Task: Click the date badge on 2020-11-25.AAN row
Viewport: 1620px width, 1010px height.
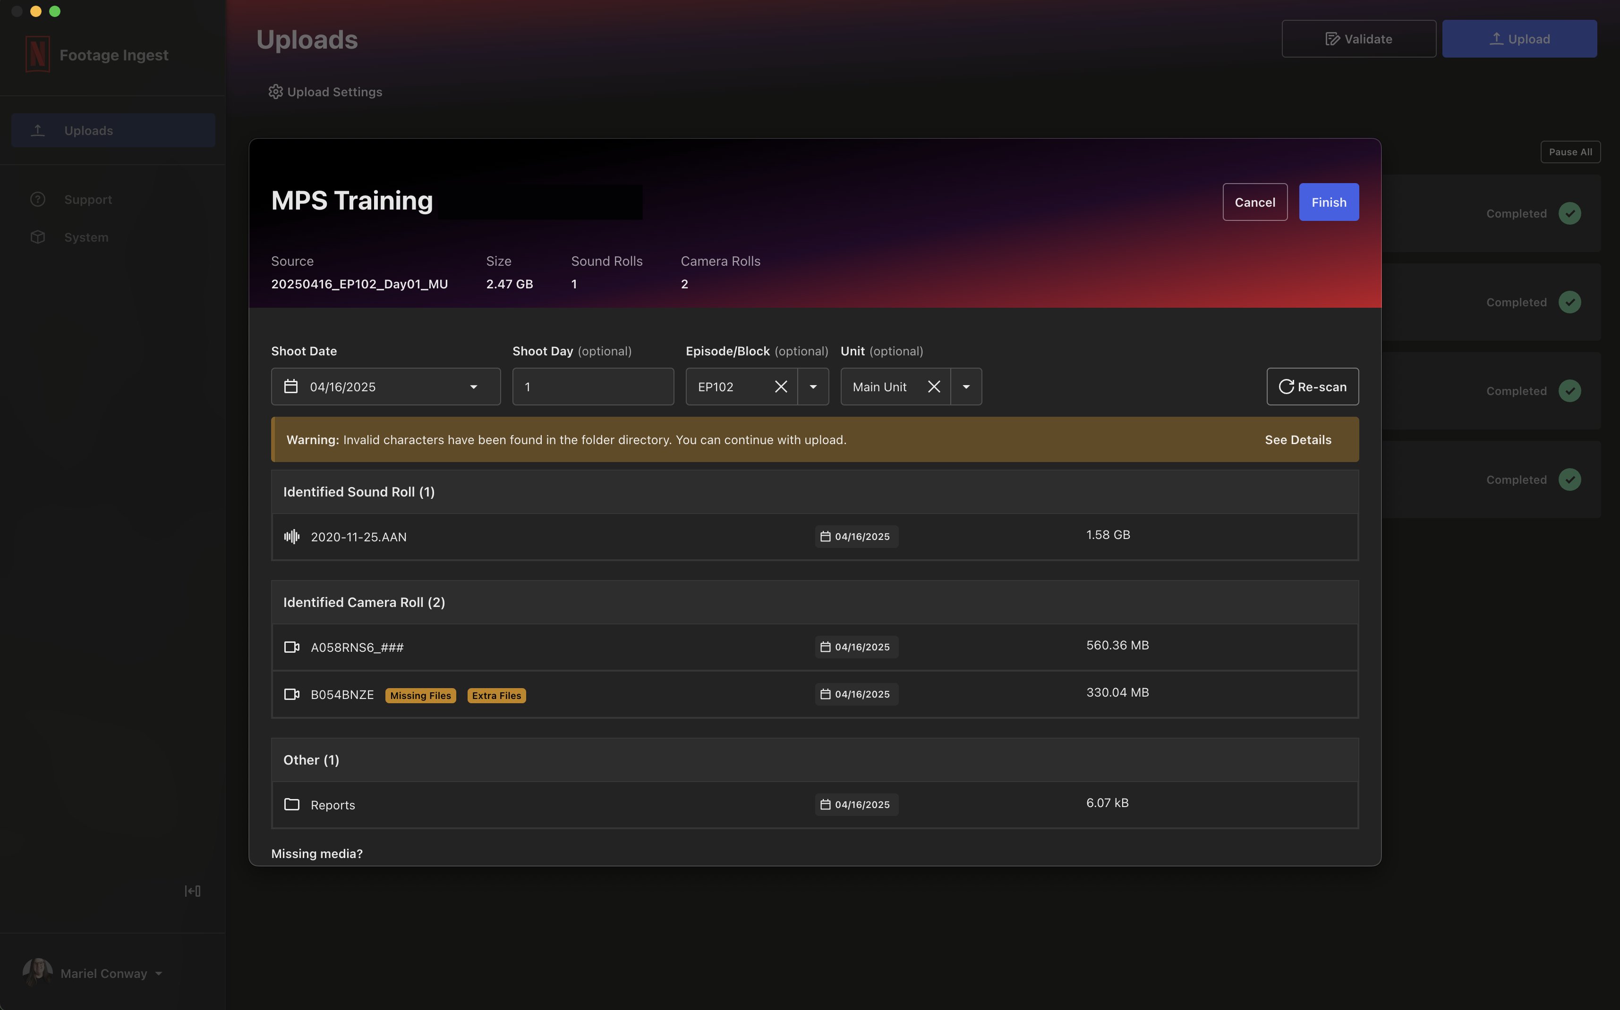Action: (x=856, y=537)
